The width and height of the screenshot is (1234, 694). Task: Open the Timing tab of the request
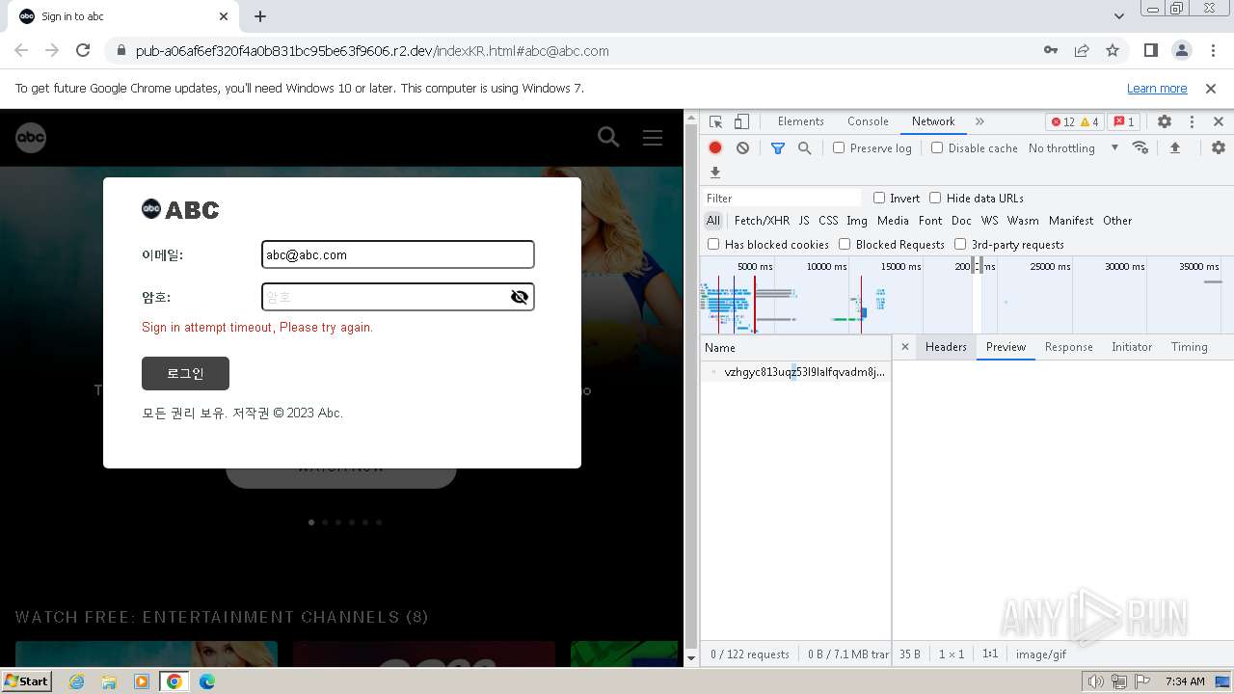pos(1190,347)
